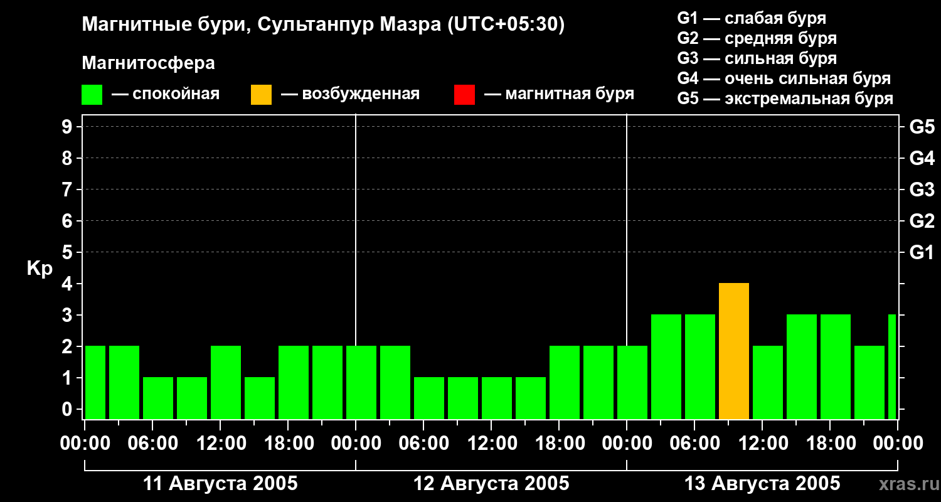This screenshot has height=502, width=941.
Task: Click the 18:00 time label for 13 Августа
Action: 831,444
